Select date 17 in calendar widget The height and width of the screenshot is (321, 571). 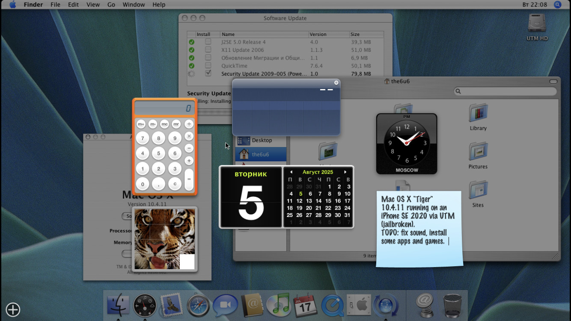347,201
